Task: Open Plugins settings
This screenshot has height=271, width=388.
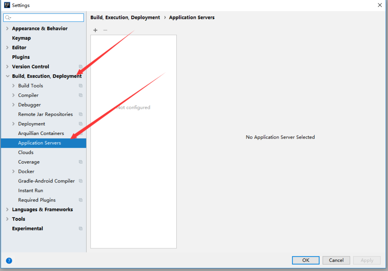Action: point(21,57)
